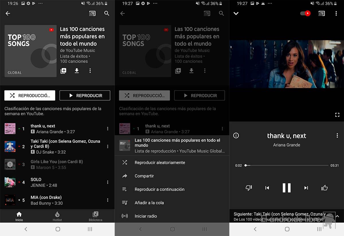Choose Reproducir a continuación menu entry
Viewport: 344px width, 236px height.
pos(172,189)
